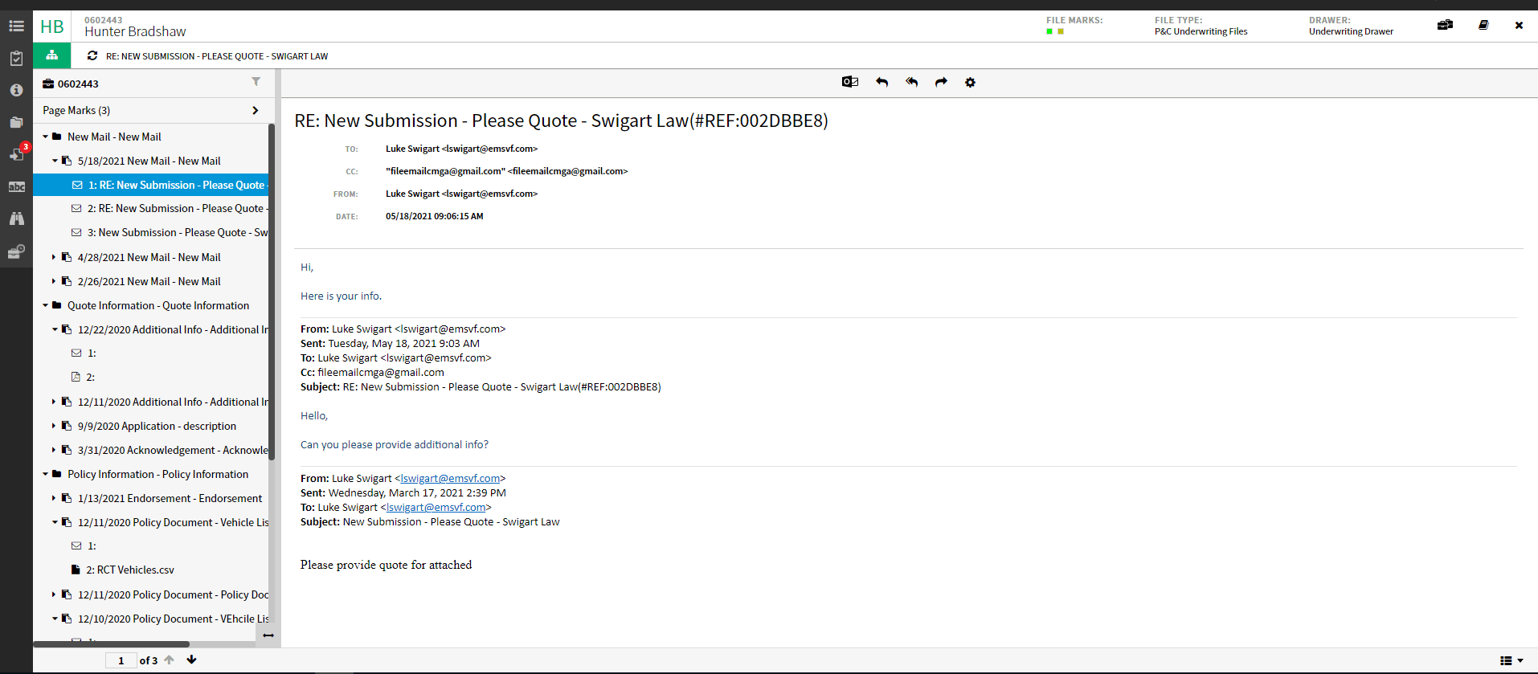Image resolution: width=1538 pixels, height=674 pixels.
Task: Click the Reply arrow icon in email toolbar
Action: point(881,82)
